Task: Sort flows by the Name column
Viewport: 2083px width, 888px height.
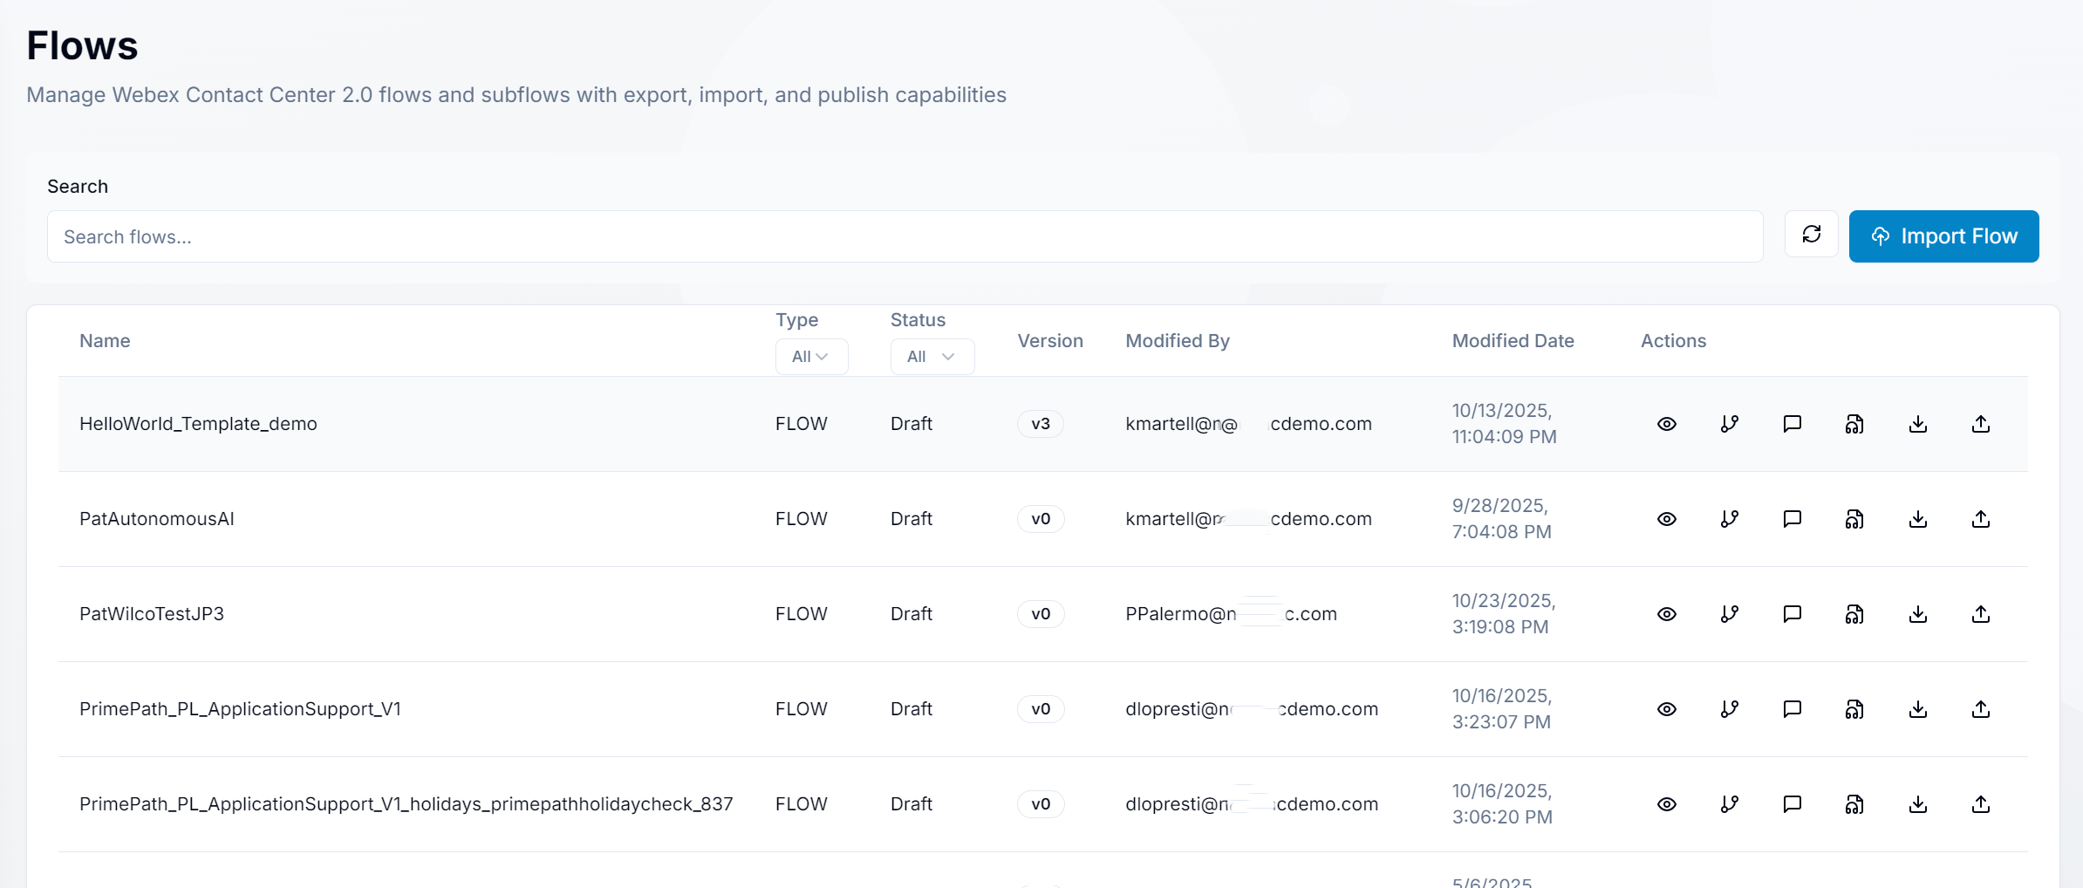Action: click(104, 340)
